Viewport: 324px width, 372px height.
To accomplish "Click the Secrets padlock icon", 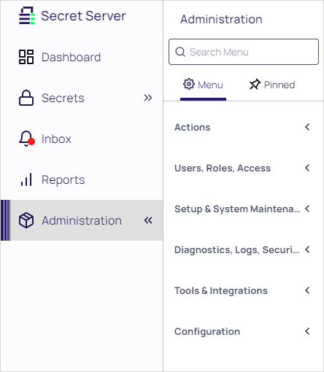I will pyautogui.click(x=26, y=98).
